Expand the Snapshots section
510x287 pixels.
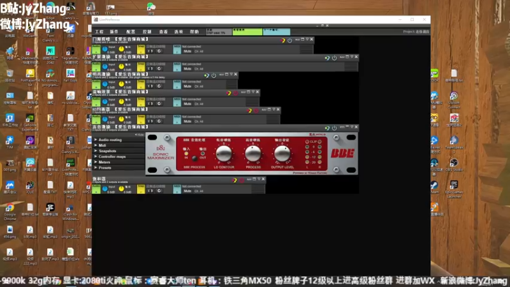(119, 151)
